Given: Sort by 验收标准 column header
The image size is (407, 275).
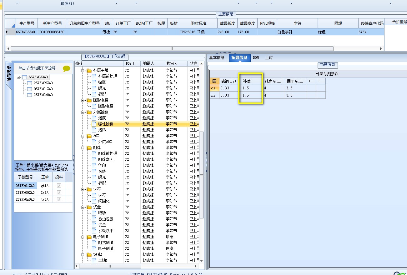Looking at the screenshot, I should coord(199,23).
